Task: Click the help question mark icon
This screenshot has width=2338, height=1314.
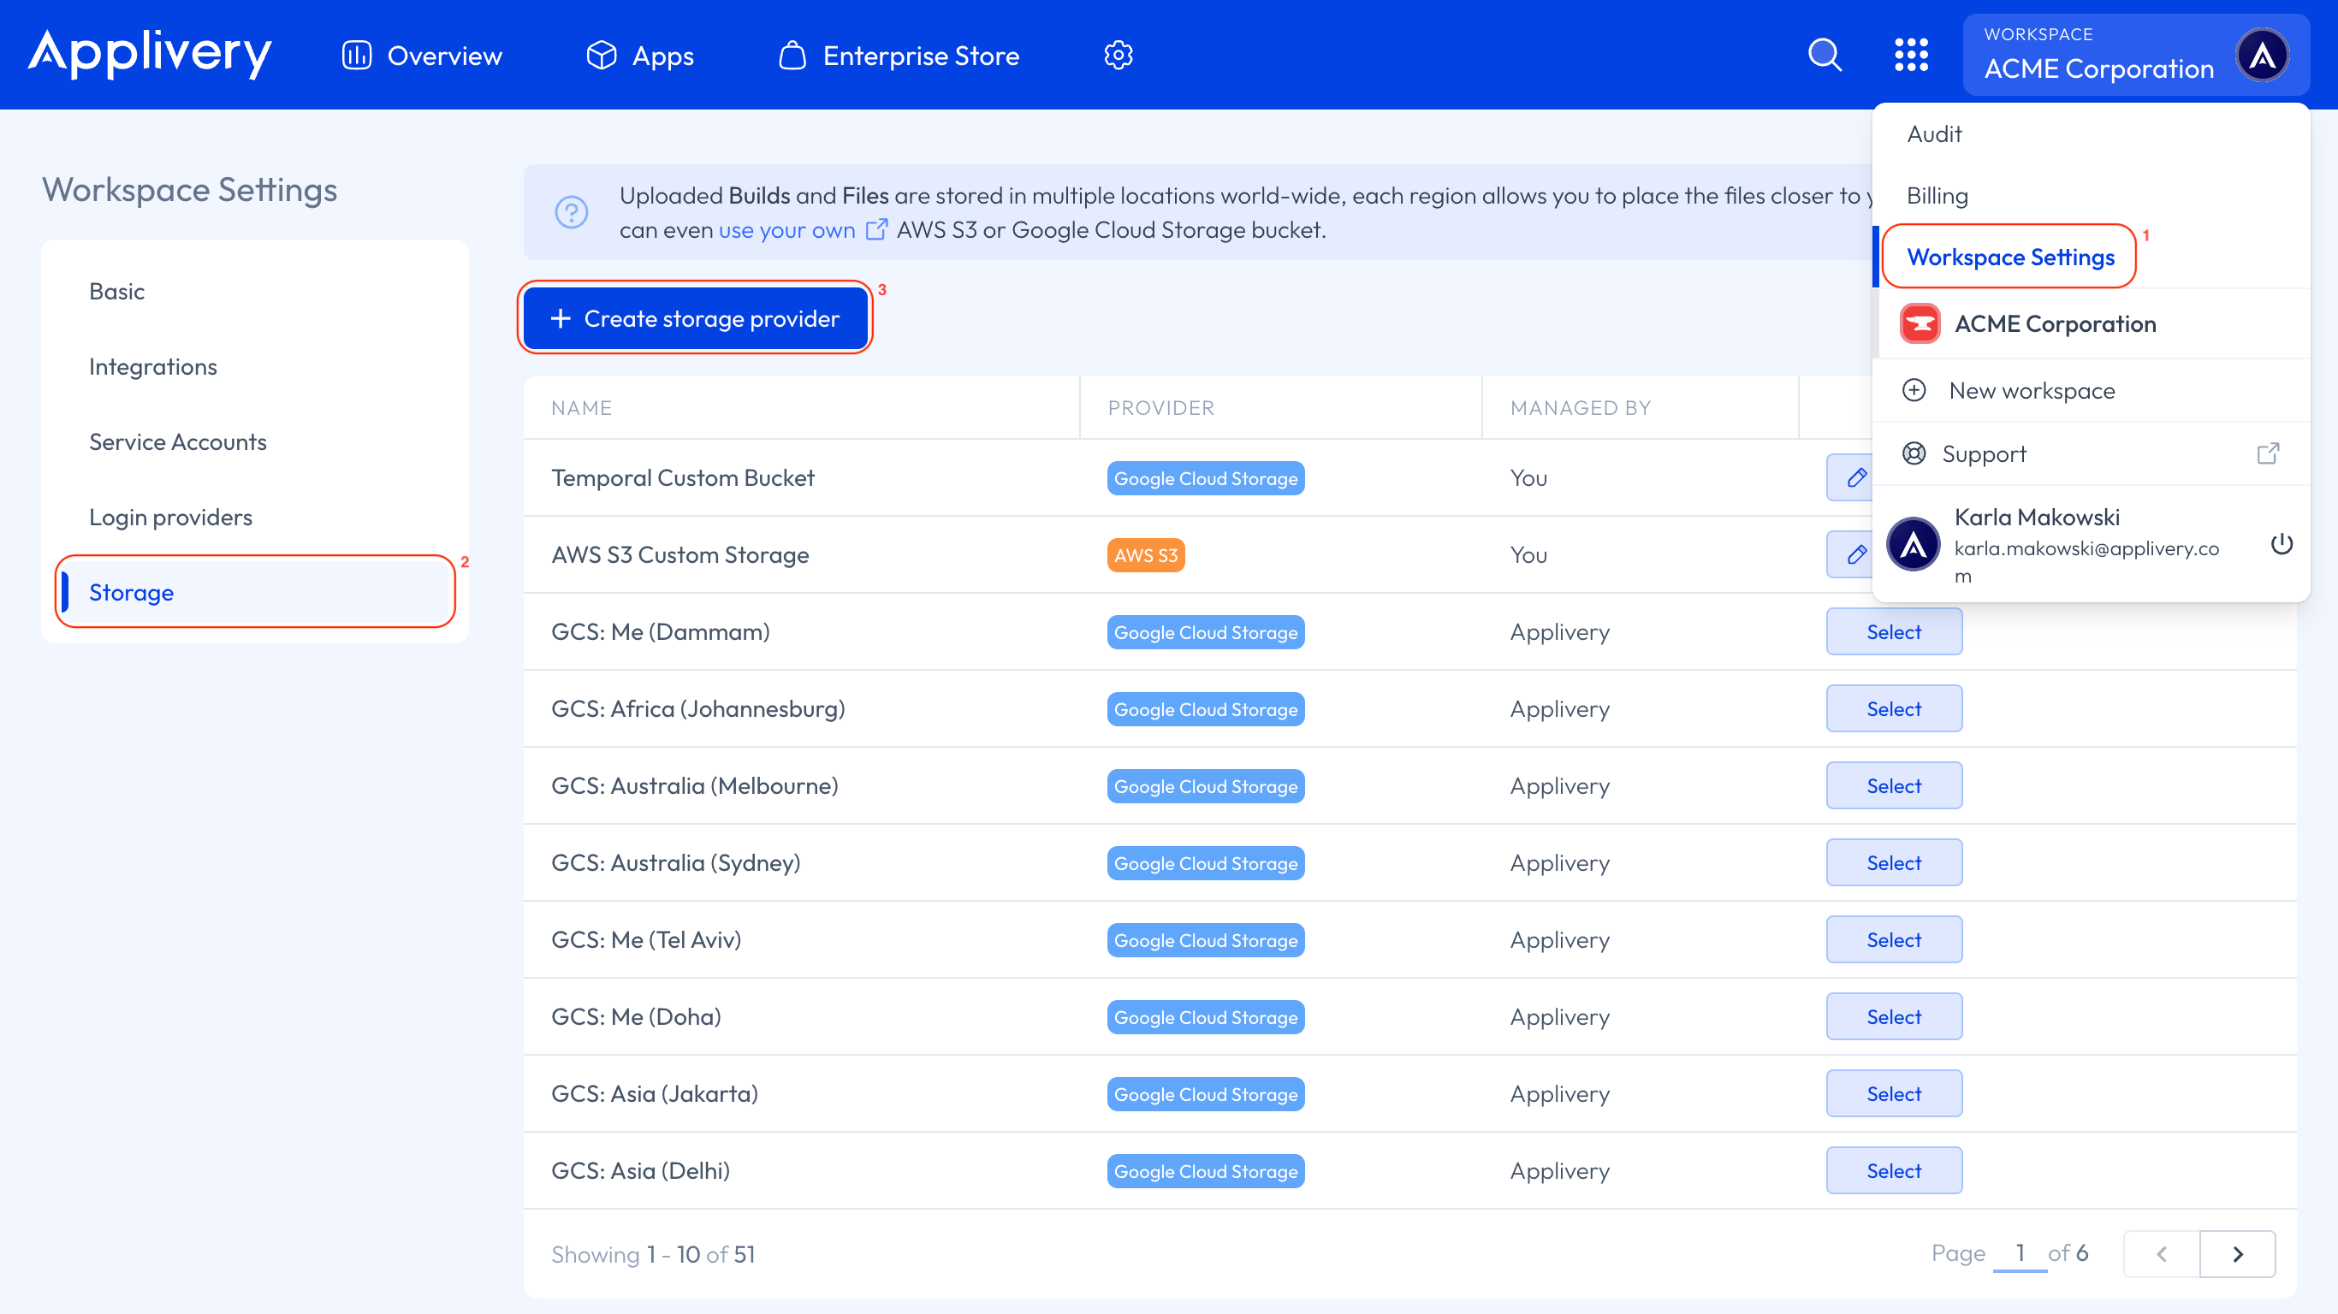Action: (571, 212)
